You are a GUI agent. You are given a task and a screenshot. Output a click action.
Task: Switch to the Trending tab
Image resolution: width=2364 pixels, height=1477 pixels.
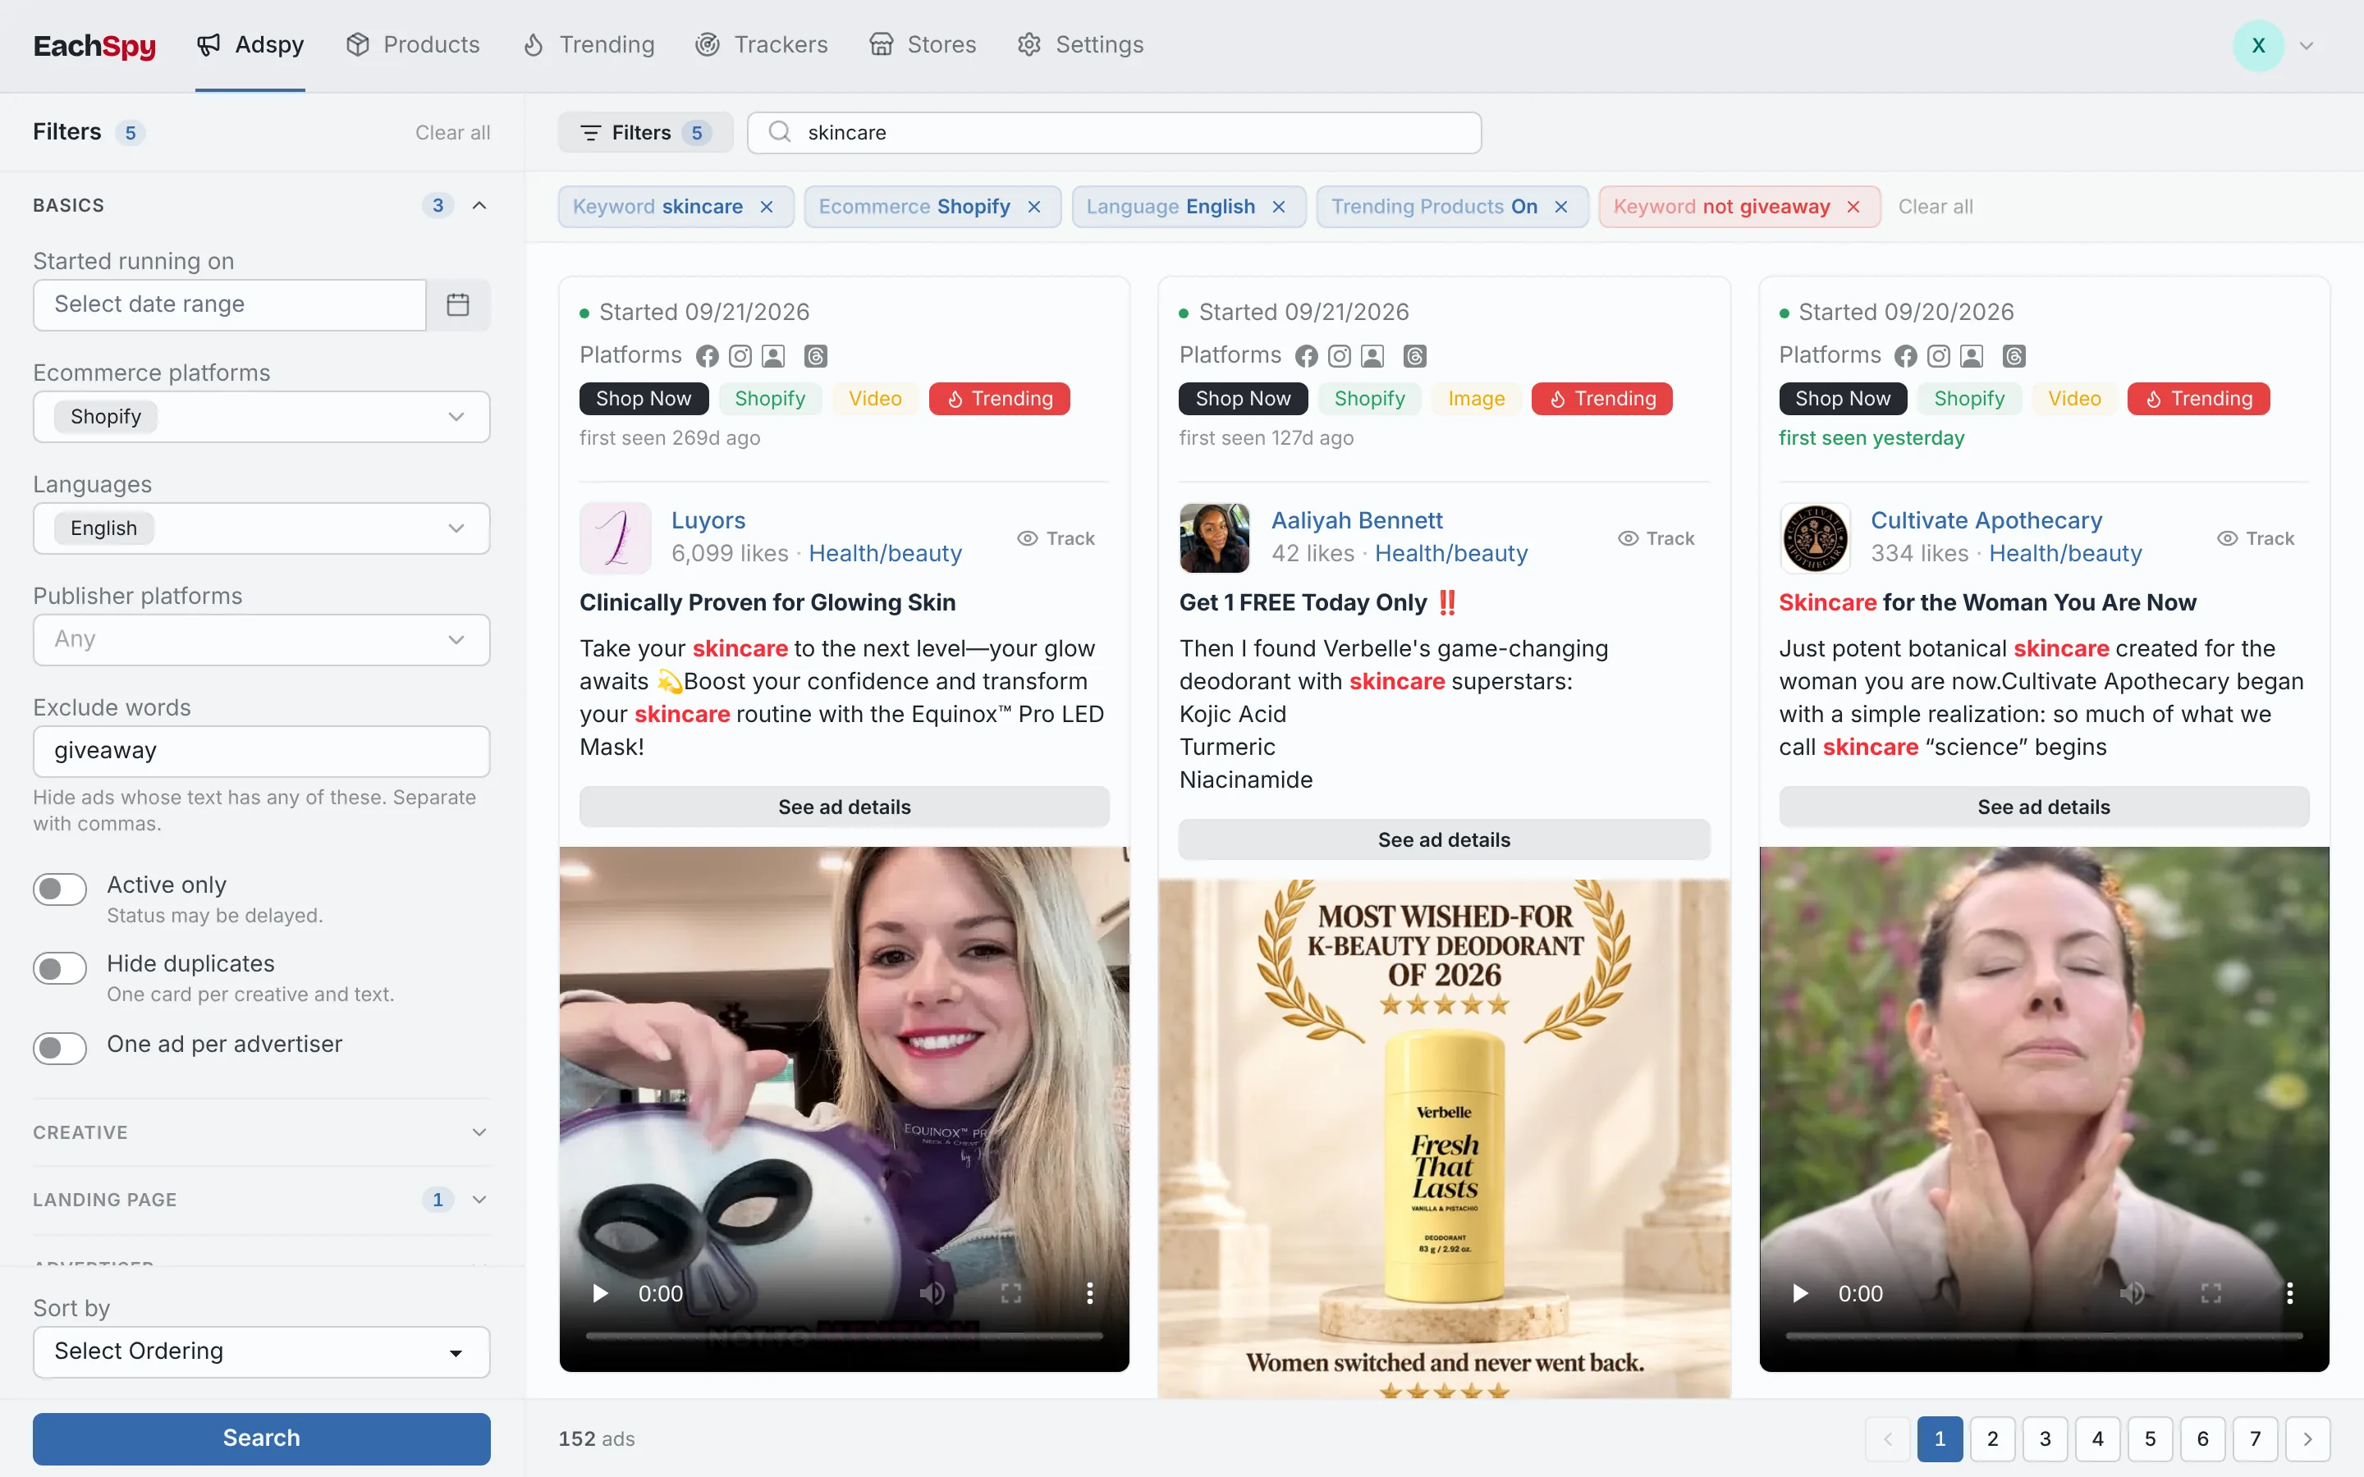[x=588, y=45]
